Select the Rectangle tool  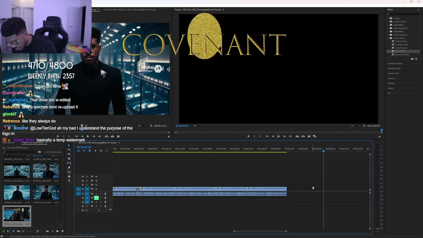69,172
